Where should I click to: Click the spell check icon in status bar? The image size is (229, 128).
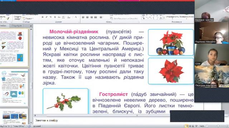29,126
